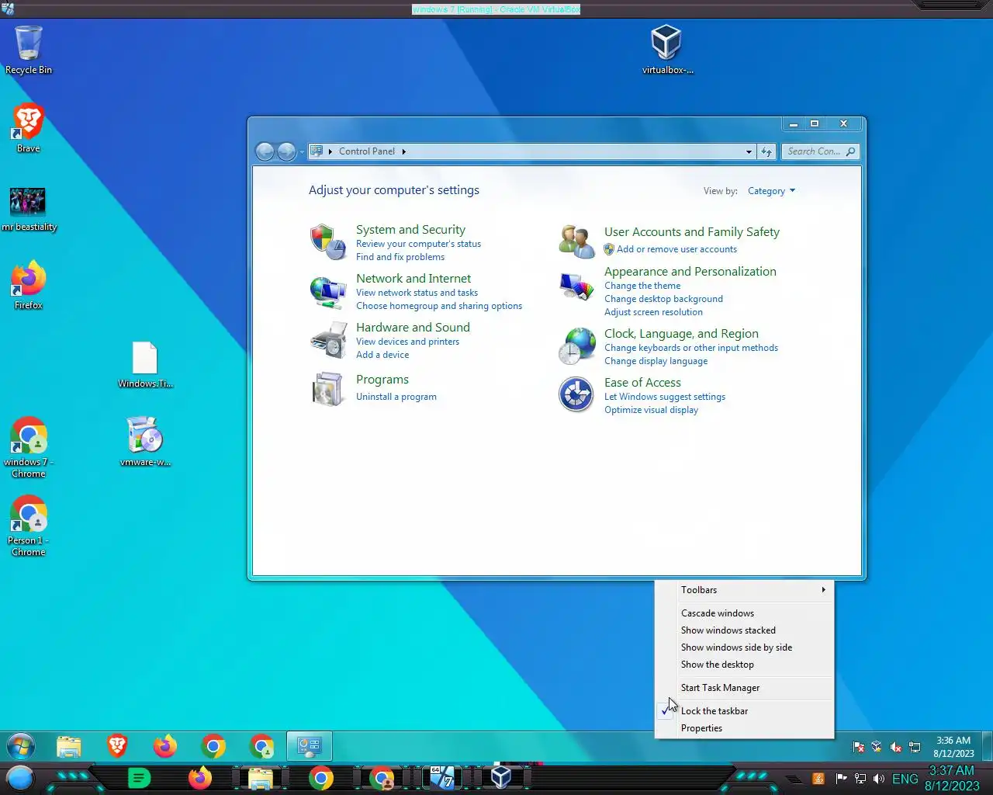
Task: Switch host input language via ENG indicator
Action: point(905,779)
